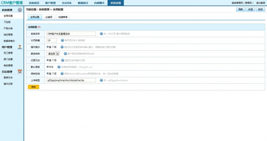Screen dimensions: 267x141
Task: Open 员工管理 in the left sidebar
Action: (x=8, y=53)
